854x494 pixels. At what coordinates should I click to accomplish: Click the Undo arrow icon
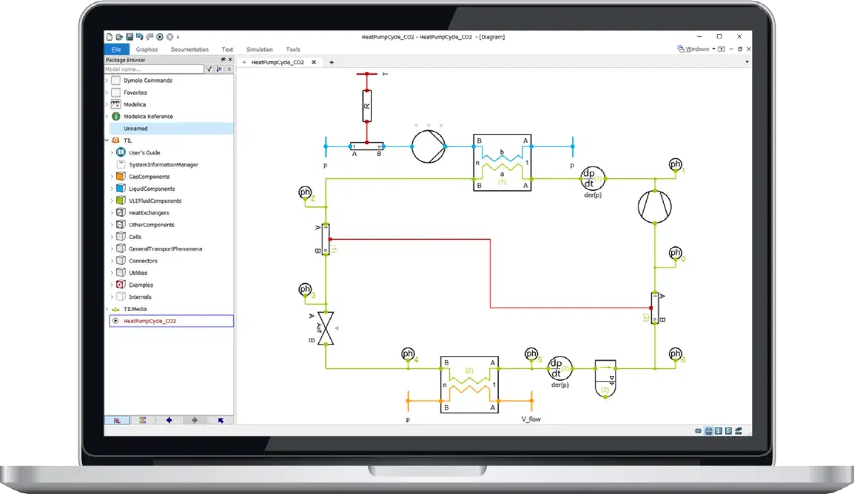[139, 36]
